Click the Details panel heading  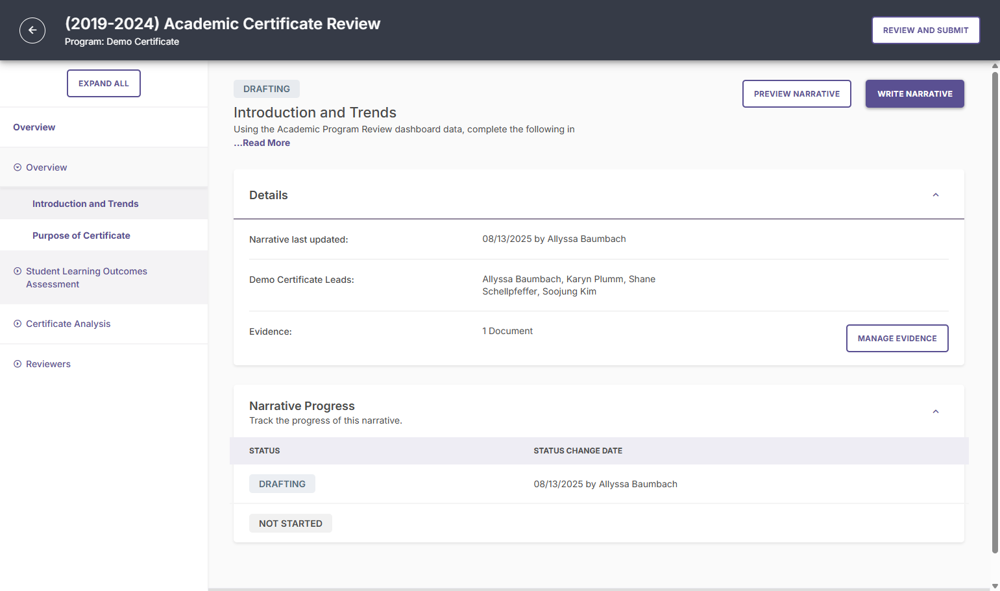point(269,195)
